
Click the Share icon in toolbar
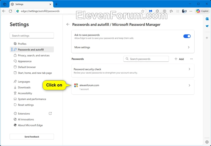point(178,11)
